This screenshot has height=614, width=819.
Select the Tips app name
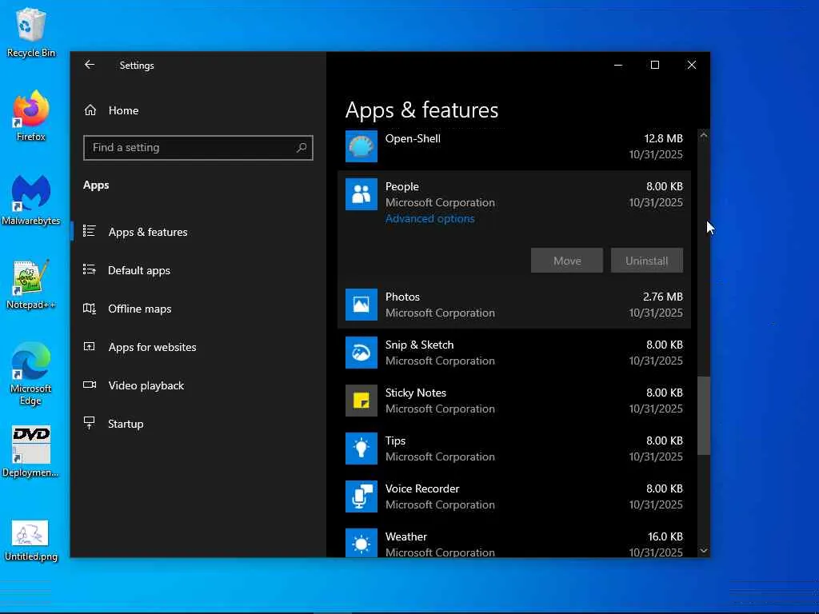point(395,441)
